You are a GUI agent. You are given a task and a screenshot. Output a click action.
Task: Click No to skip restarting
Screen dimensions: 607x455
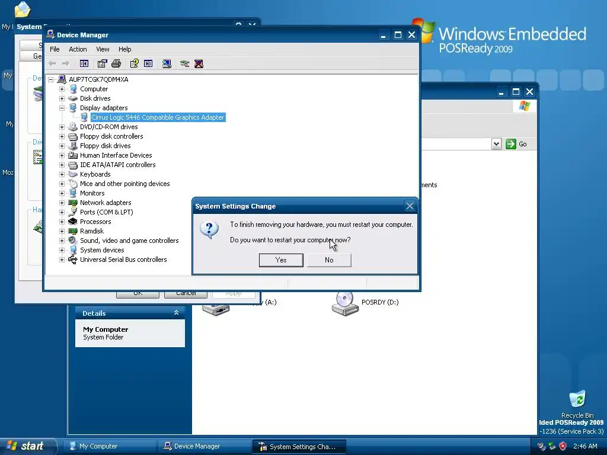(329, 260)
